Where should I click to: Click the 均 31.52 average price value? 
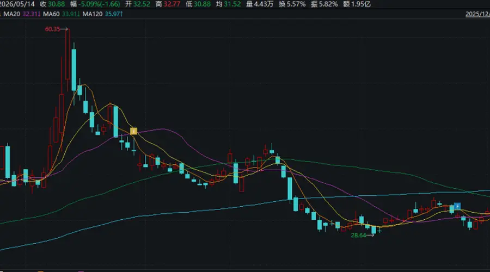[x=229, y=4]
